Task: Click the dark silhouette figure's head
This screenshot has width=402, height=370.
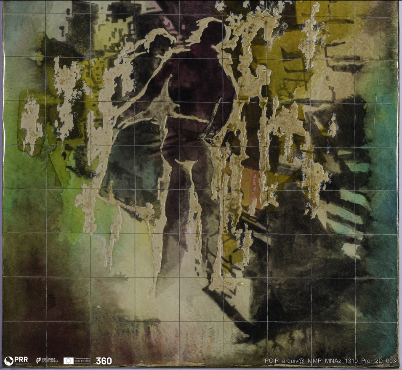Action: pos(213,33)
